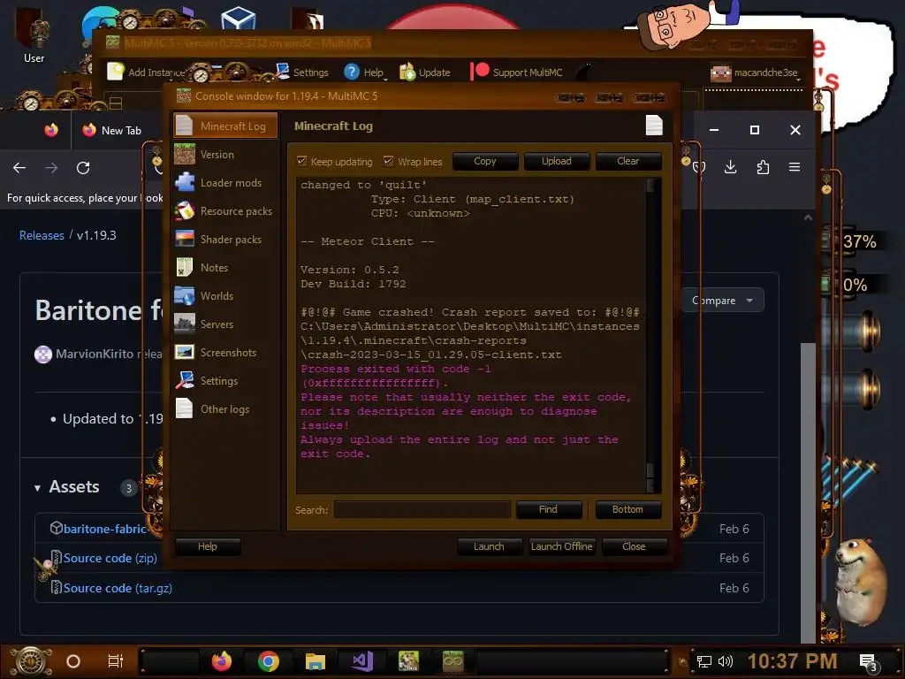The width and height of the screenshot is (905, 679).
Task: Jump to log Bottom button
Action: point(627,509)
